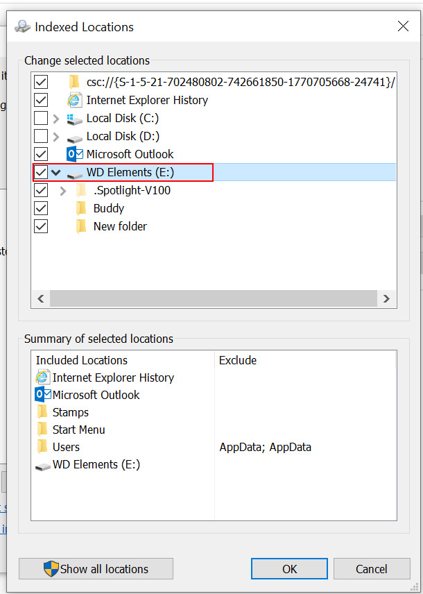
Task: Check the Local Disk (C:) checkbox
Action: (x=41, y=118)
